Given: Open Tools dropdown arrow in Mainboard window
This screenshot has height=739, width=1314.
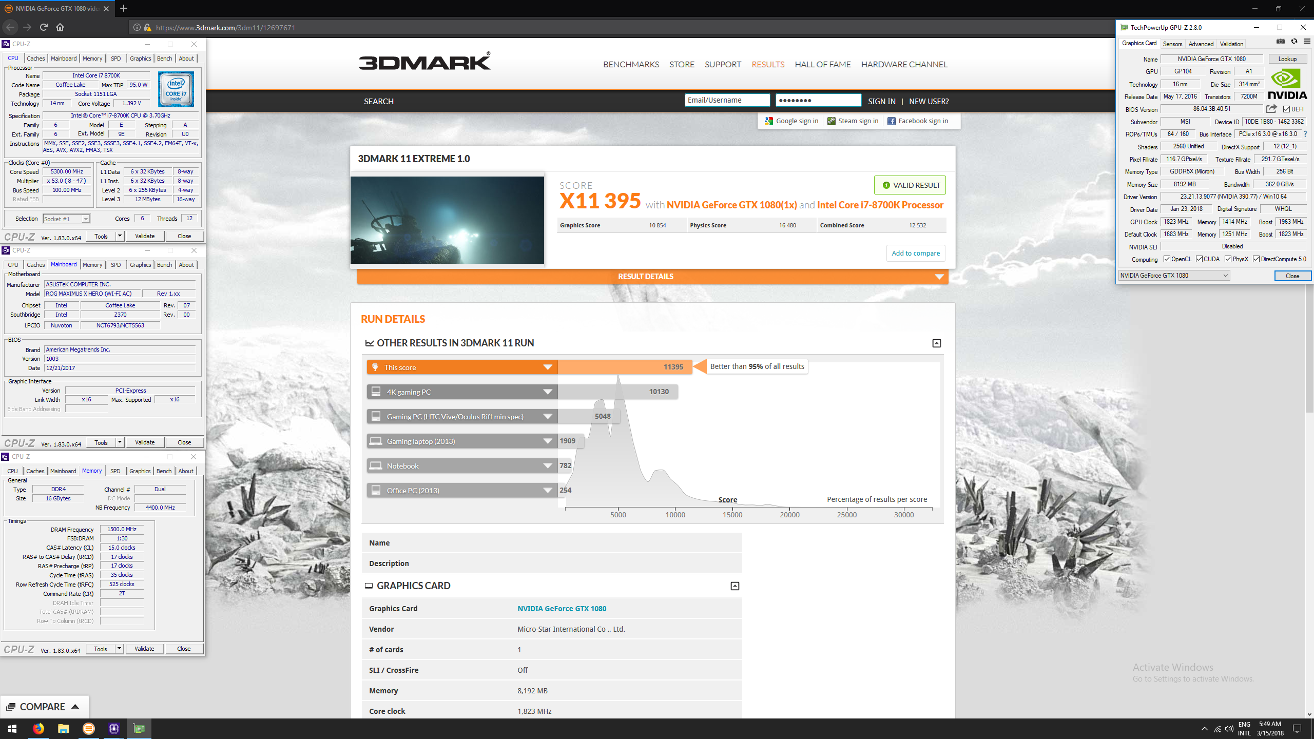Looking at the screenshot, I should point(120,442).
